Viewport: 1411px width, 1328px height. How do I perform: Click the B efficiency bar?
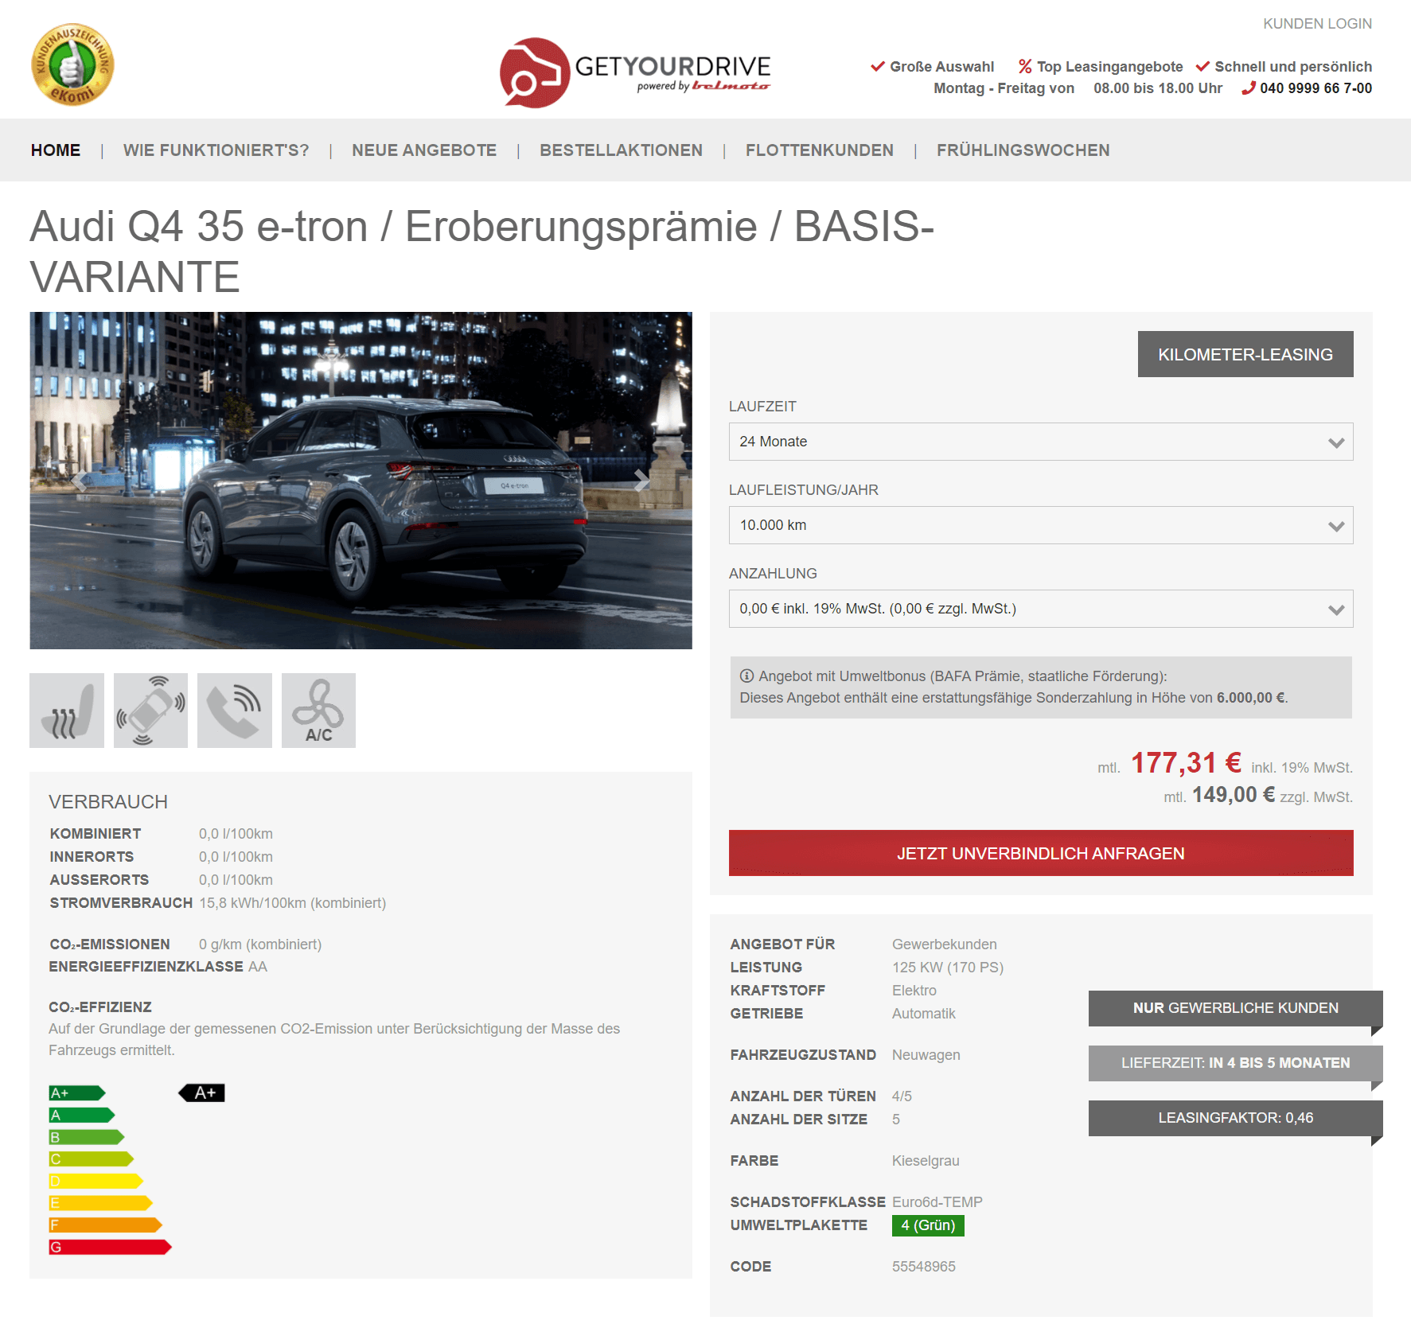(87, 1137)
